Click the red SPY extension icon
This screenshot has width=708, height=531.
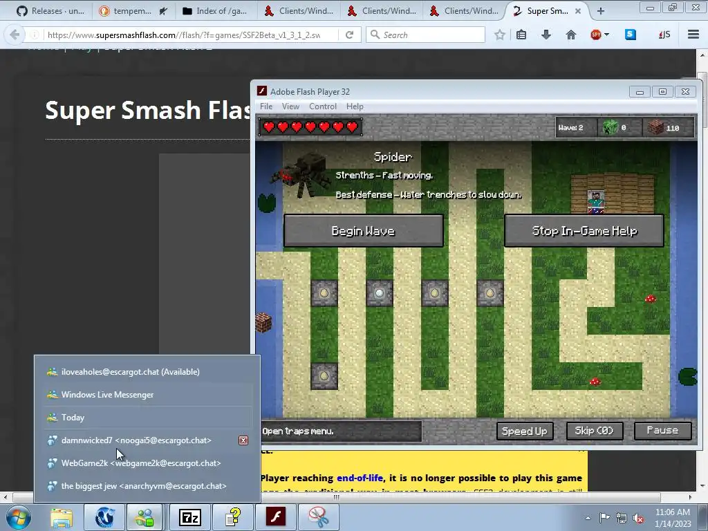pyautogui.click(x=595, y=35)
